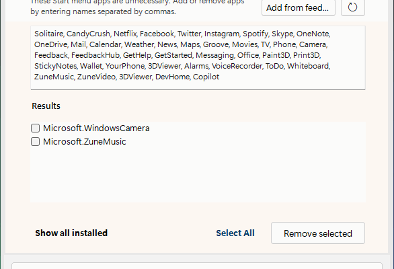Click the Remove selected button
The width and height of the screenshot is (394, 269).
[x=318, y=233]
